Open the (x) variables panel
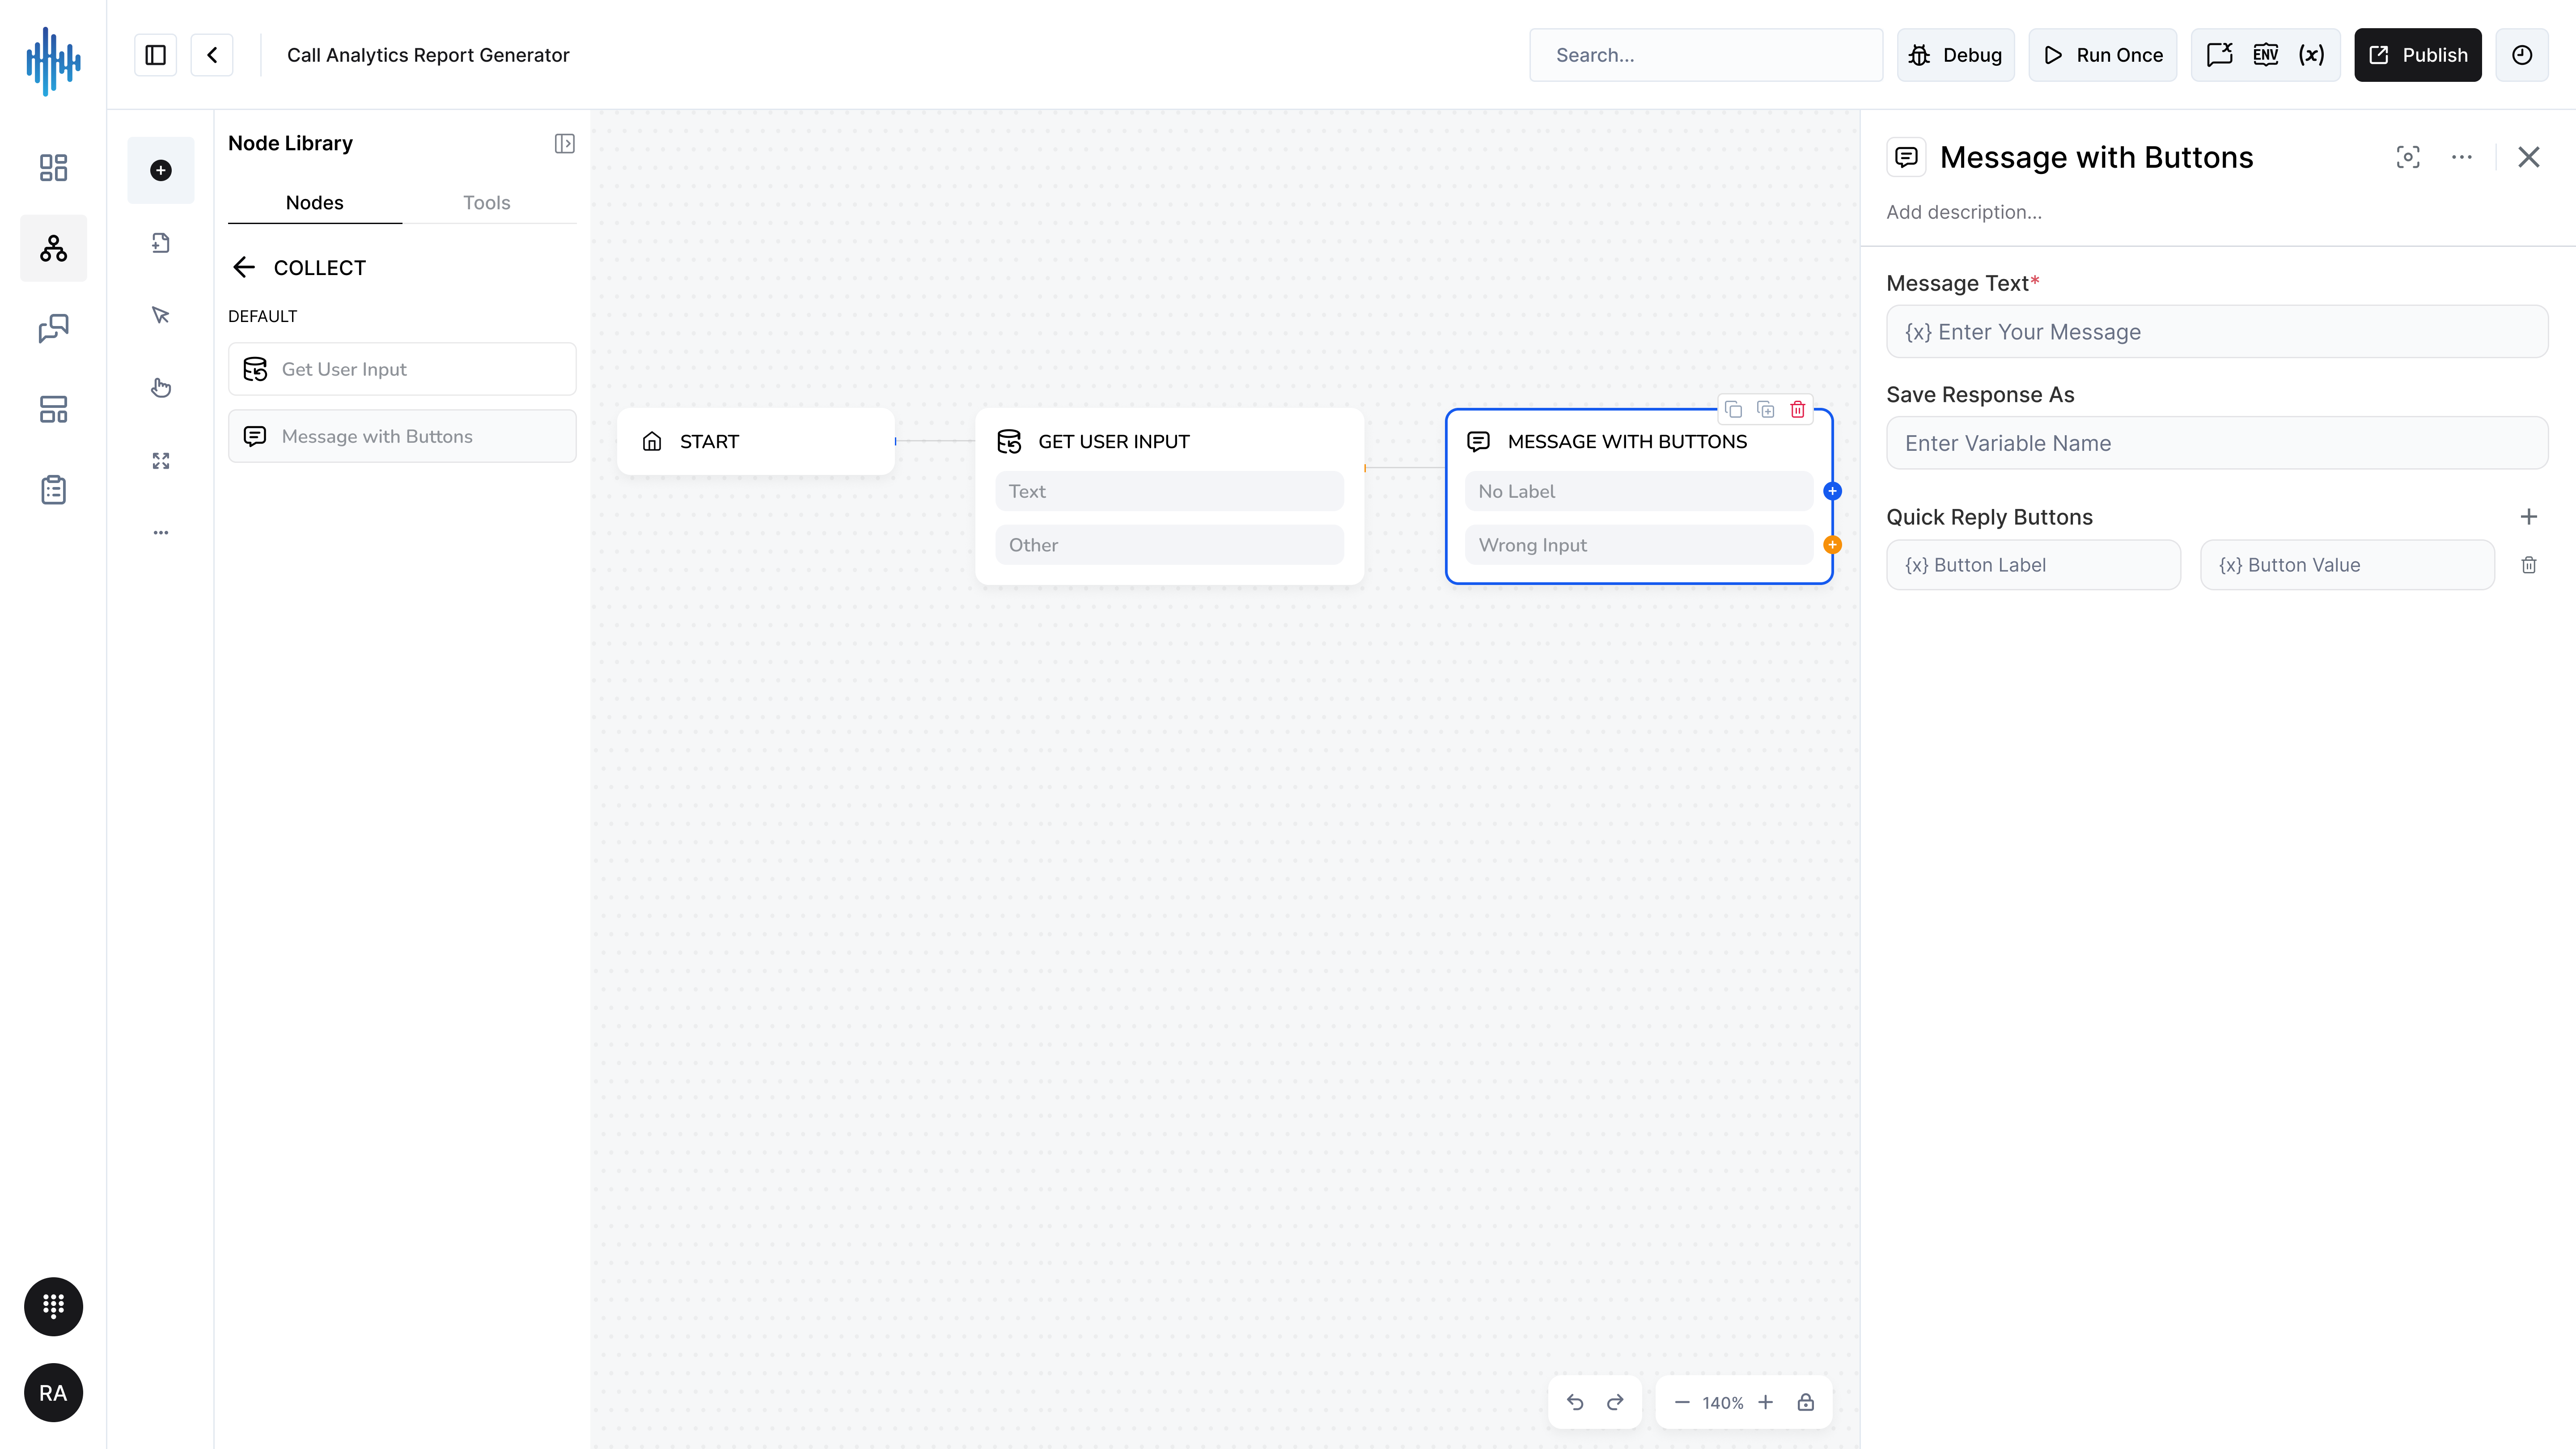This screenshot has height=1449, width=2576. (2311, 55)
